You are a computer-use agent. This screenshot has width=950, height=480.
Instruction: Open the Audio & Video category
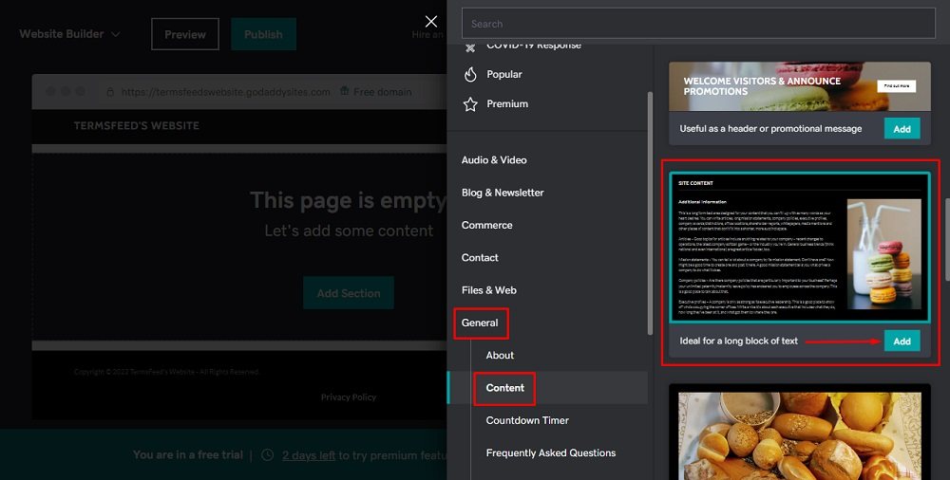tap(494, 159)
